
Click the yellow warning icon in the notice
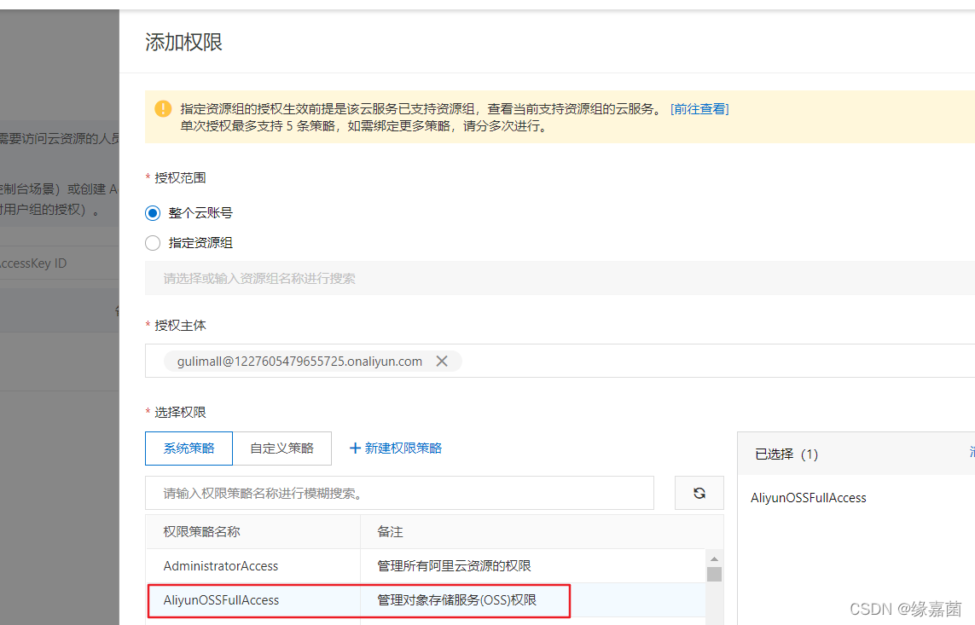pos(163,109)
